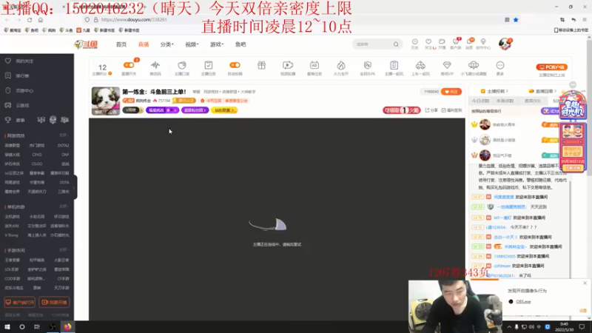Open the 鱼吧 nav item
592x333 pixels.
(x=240, y=44)
